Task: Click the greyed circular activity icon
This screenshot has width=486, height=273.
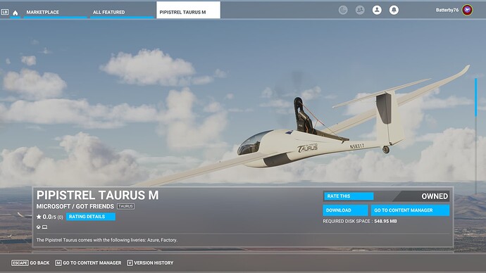Action: (343, 11)
